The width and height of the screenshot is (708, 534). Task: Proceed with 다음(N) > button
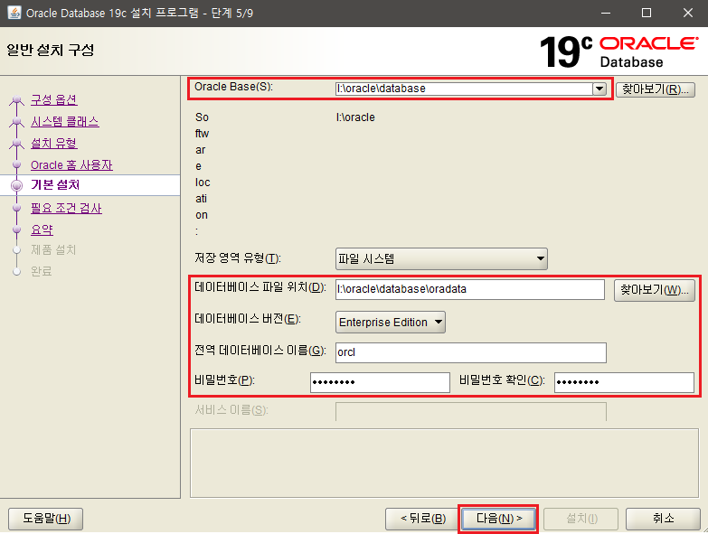[x=498, y=519]
